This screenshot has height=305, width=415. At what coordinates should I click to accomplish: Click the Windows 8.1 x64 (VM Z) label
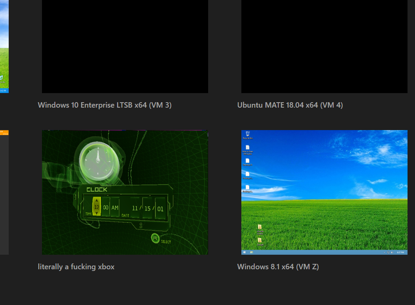tap(278, 267)
